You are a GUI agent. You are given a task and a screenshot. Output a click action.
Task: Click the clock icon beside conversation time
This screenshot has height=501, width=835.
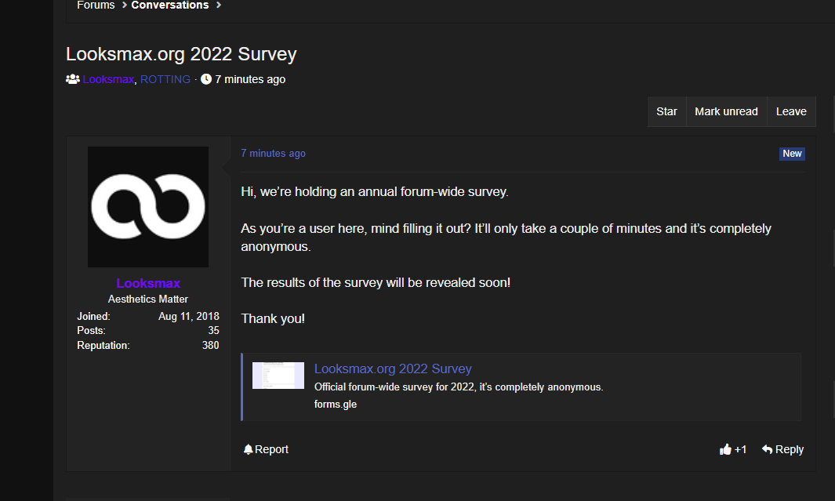tap(206, 79)
